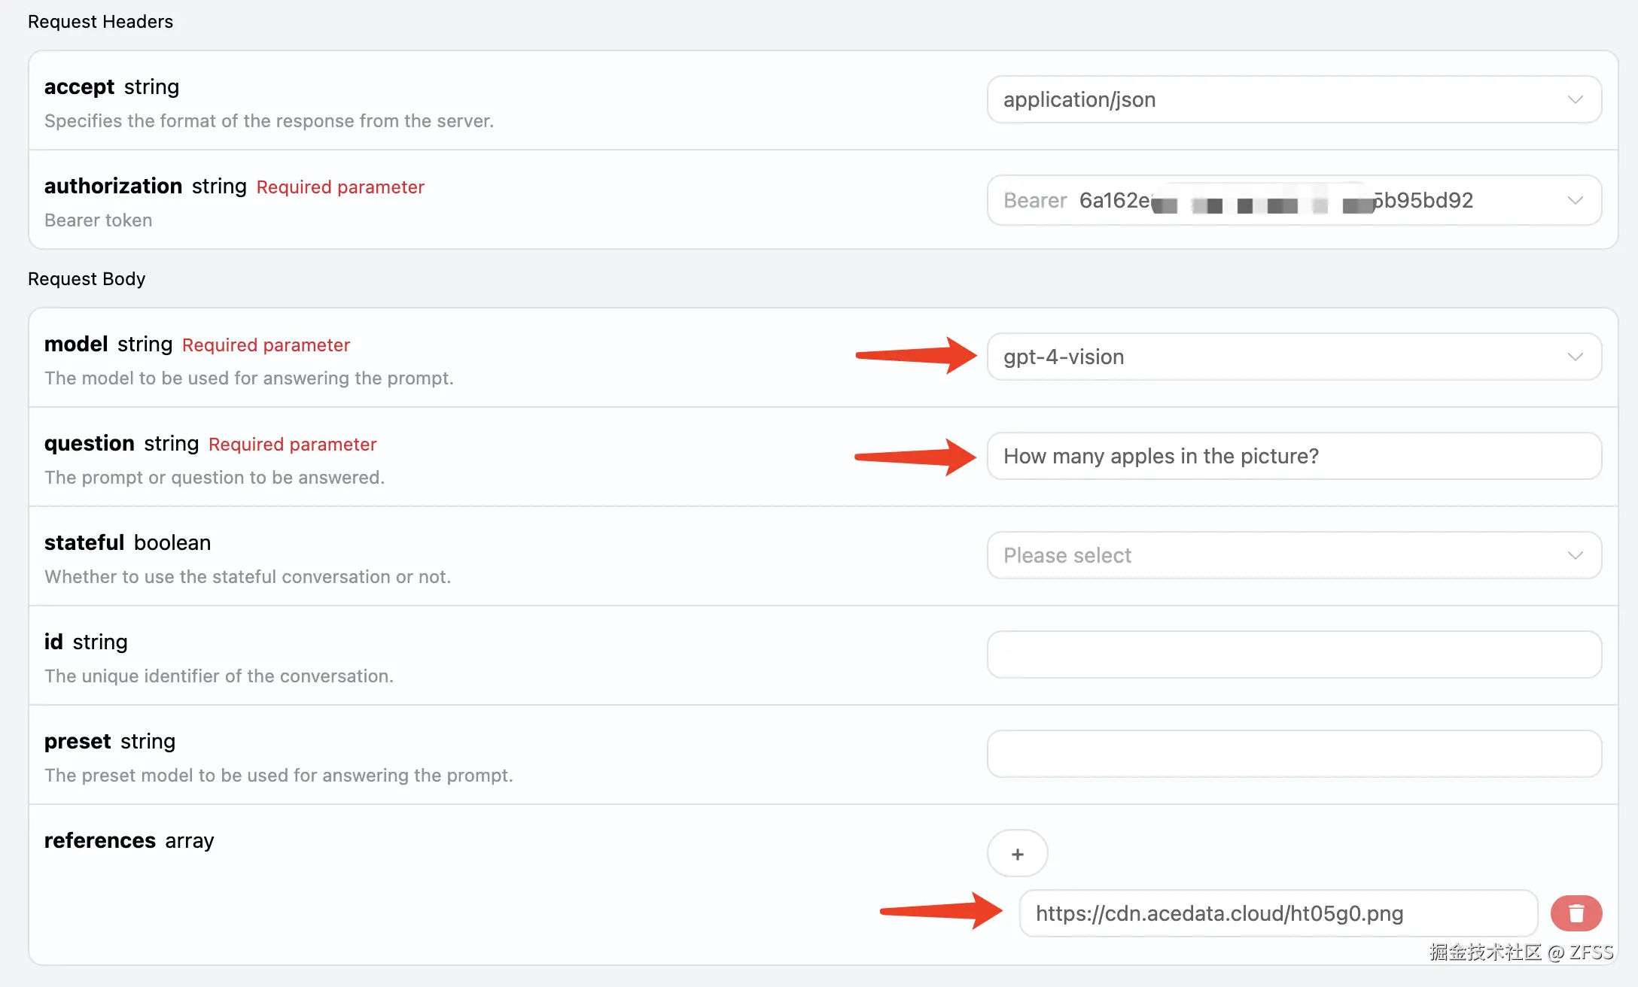Click the model parameter label
The width and height of the screenshot is (1638, 987).
click(76, 345)
